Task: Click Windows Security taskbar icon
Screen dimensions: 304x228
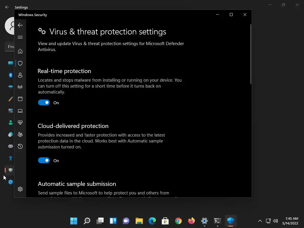Action: tap(230, 221)
